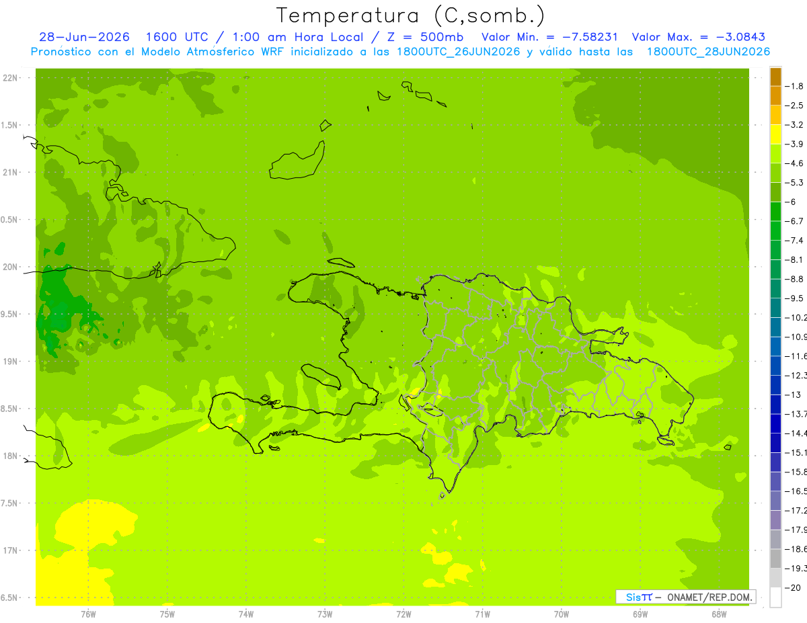Click the "68W" longitude label
Screen dimensions: 807x623
(719, 614)
